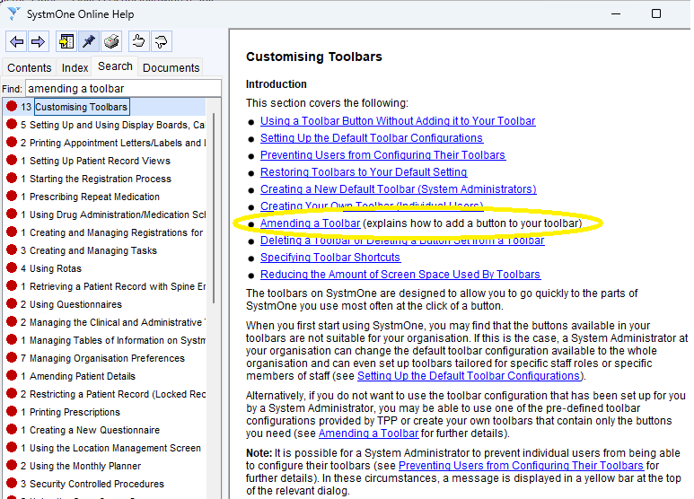This screenshot has height=499, width=694.
Task: Maximize the SystmOne Online Help window
Action: (x=656, y=13)
